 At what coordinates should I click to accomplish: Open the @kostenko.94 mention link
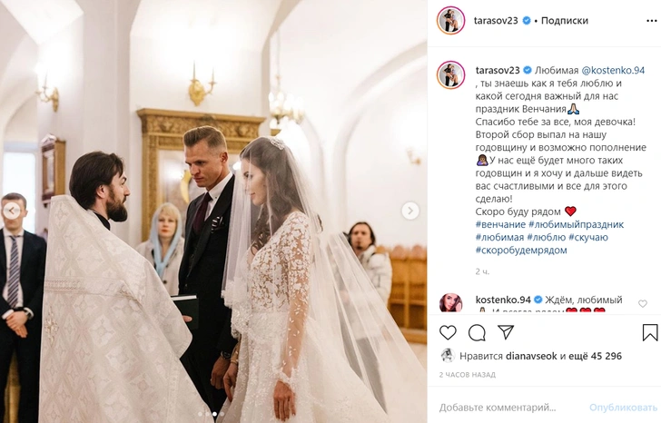click(x=613, y=71)
